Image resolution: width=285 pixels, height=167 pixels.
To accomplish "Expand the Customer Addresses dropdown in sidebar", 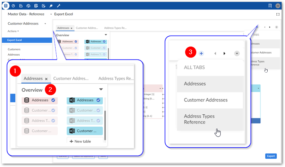I will coord(45,23).
